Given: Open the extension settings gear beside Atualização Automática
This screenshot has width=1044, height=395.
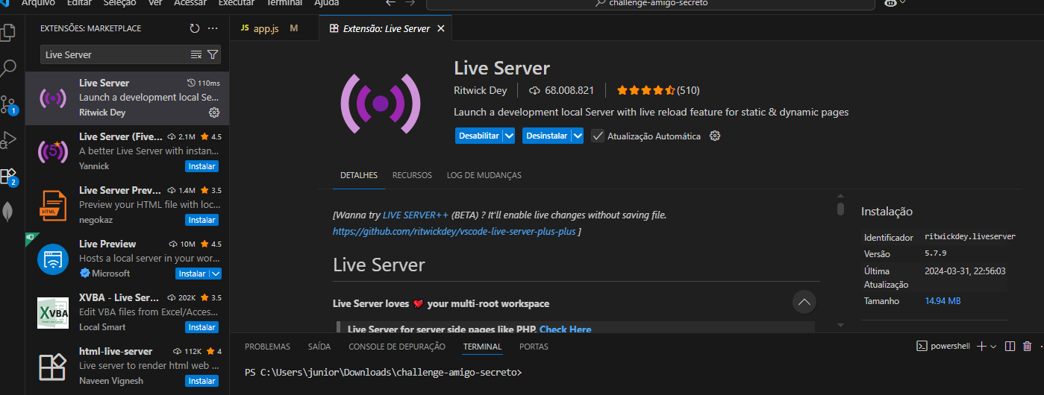Looking at the screenshot, I should pos(715,136).
